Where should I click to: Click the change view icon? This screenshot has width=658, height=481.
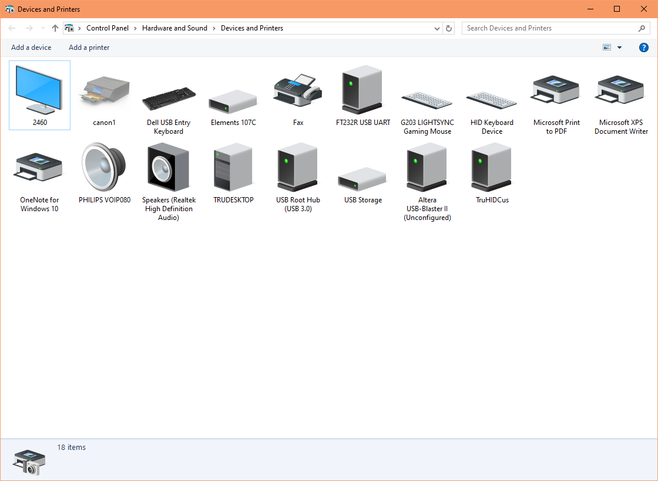[607, 48]
